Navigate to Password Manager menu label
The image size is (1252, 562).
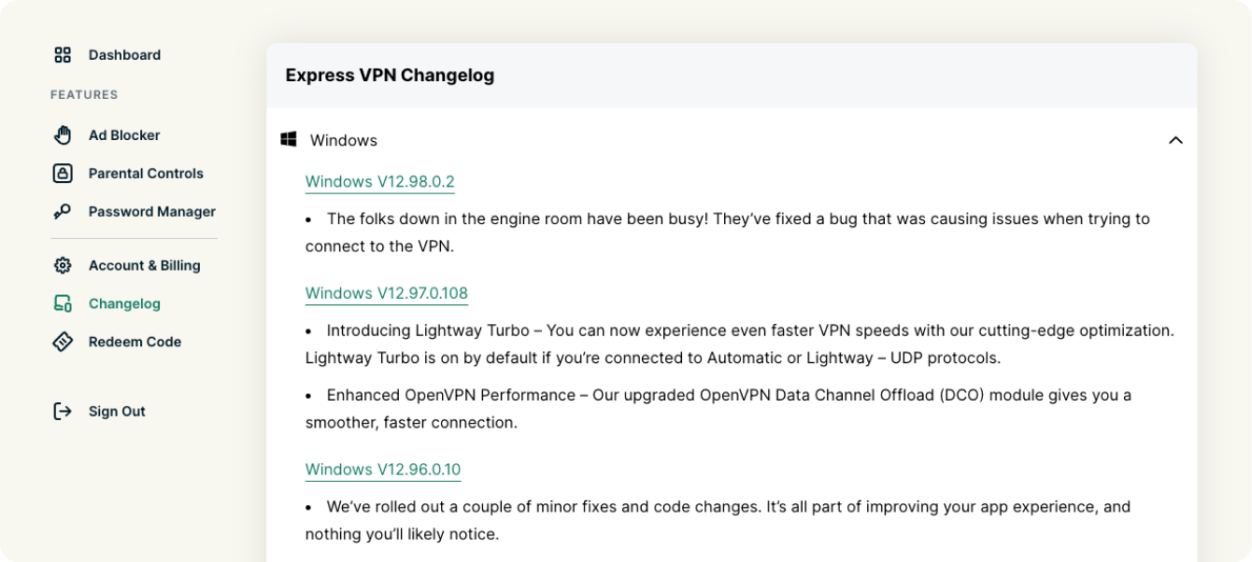(x=152, y=212)
